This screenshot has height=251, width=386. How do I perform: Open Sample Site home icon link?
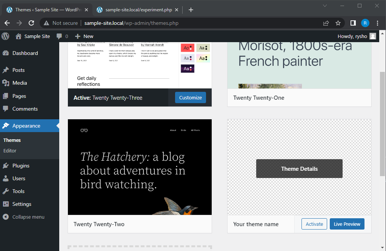coord(18,37)
